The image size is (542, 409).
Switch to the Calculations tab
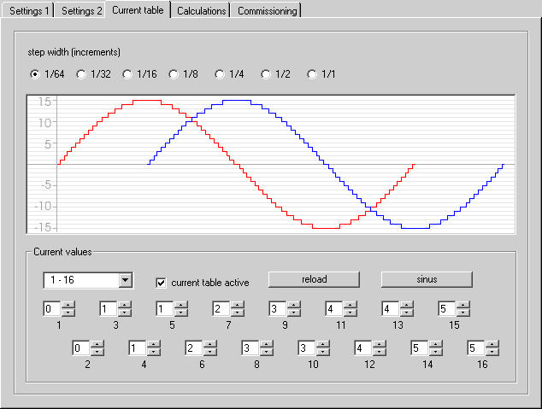pyautogui.click(x=201, y=11)
